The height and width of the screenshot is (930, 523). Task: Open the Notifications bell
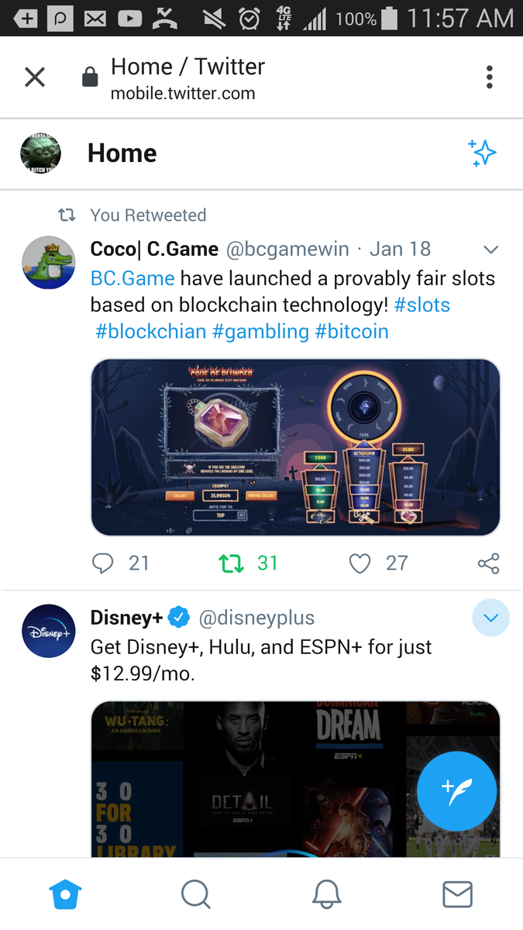(327, 895)
